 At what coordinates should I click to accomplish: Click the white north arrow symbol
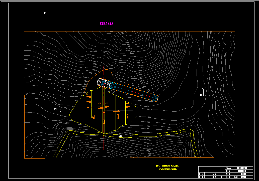pos(203,92)
